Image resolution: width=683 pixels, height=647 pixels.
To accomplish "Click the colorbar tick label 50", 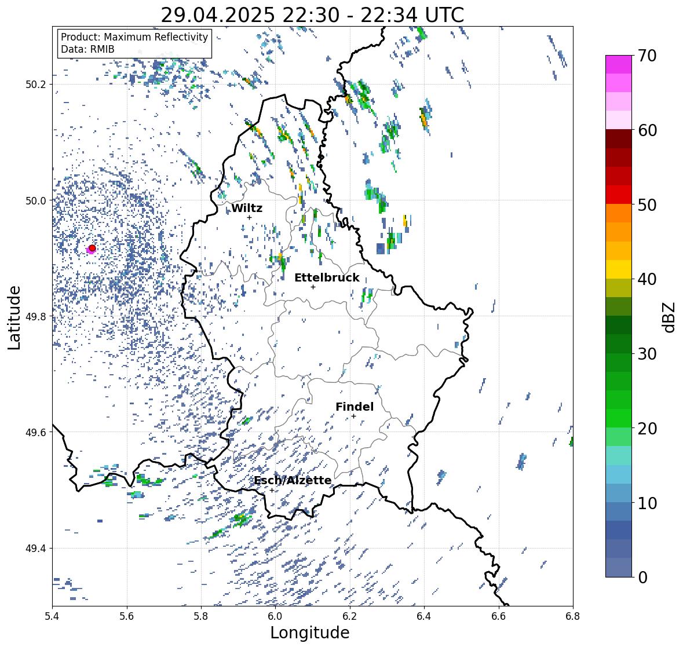I will click(647, 204).
